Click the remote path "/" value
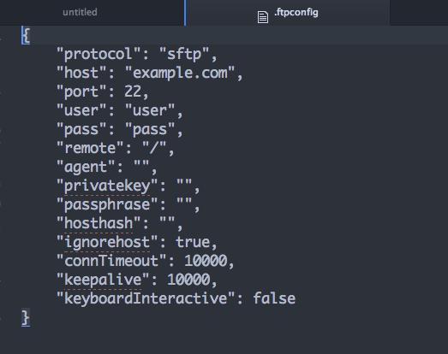The image size is (448, 354). point(154,148)
